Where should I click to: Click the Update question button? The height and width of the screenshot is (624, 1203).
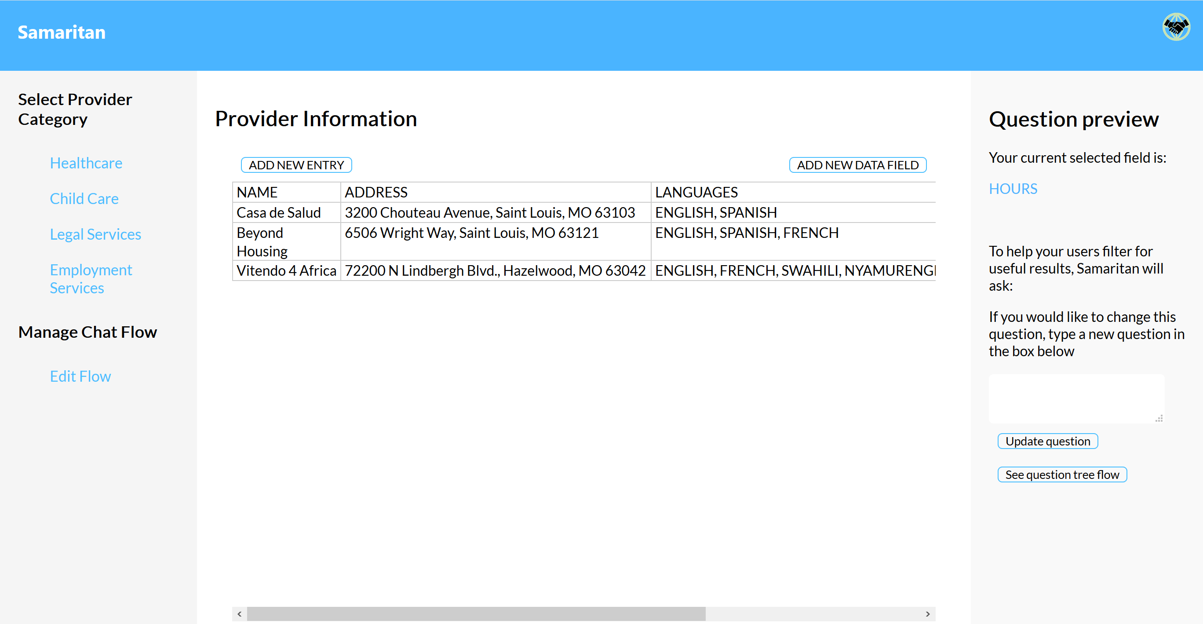pos(1047,441)
